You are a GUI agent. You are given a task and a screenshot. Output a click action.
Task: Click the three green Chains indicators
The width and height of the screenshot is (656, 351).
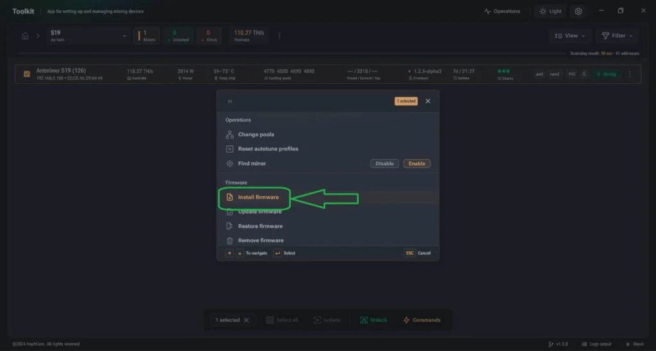[x=504, y=72]
